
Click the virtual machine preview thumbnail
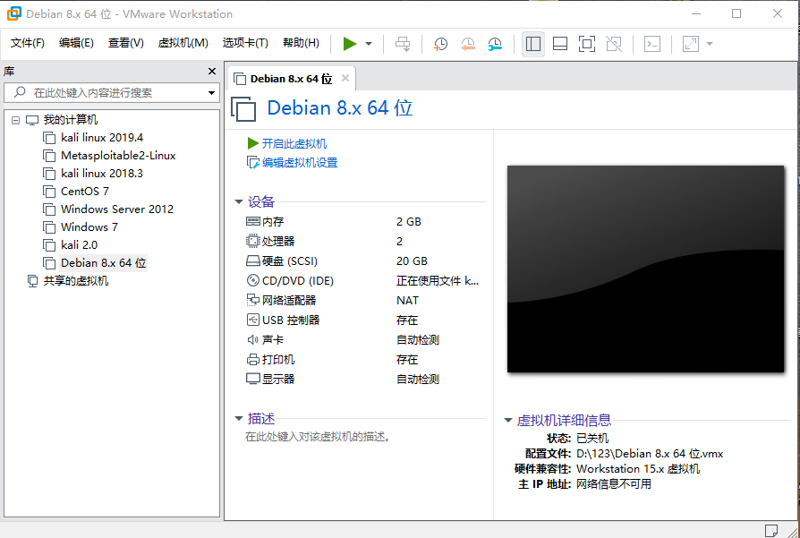tap(645, 269)
